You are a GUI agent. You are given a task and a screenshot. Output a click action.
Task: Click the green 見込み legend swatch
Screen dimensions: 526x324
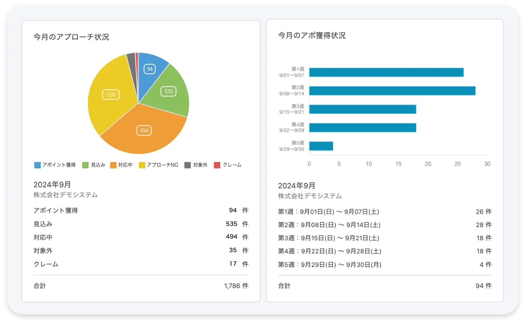pos(85,165)
